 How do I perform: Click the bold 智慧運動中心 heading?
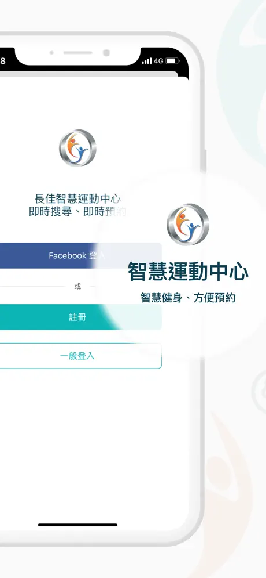coord(188,272)
